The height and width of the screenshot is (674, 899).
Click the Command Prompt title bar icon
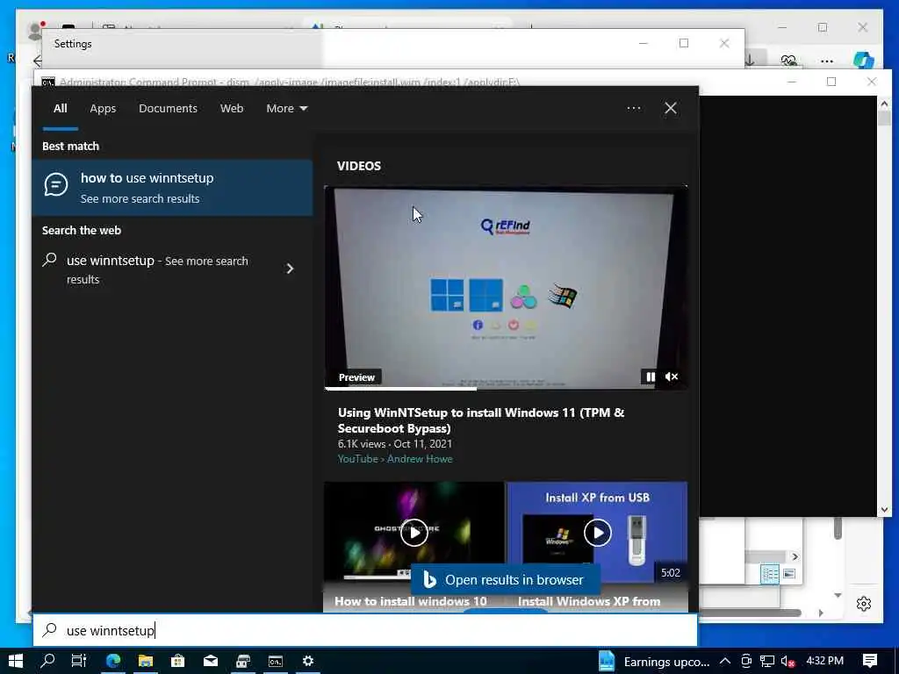tap(48, 82)
